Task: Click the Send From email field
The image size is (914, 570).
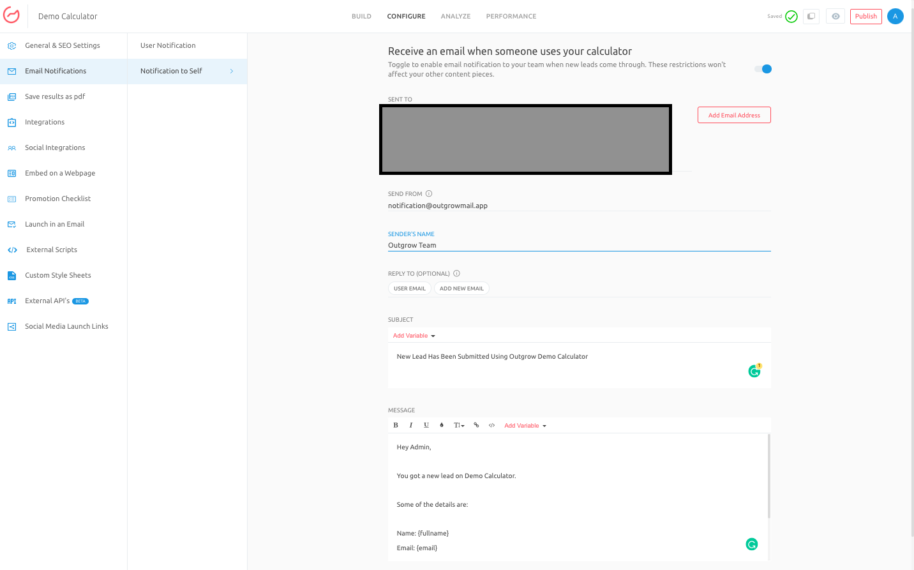Action: click(580, 206)
